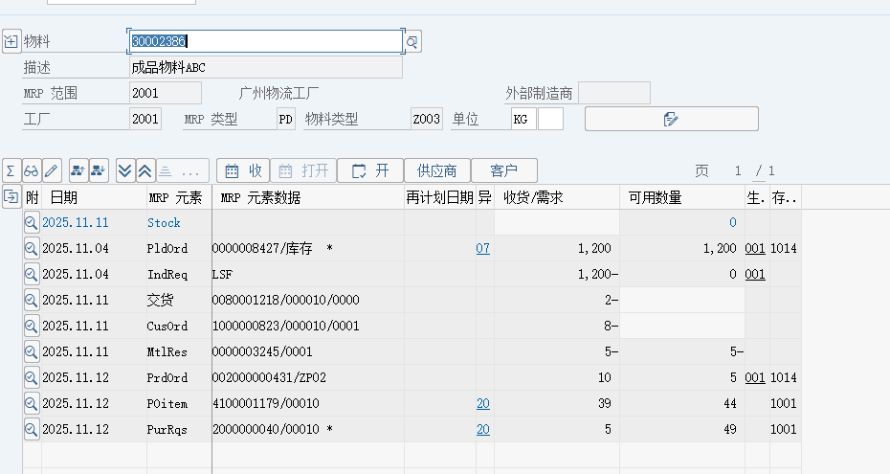Screen dimensions: 890x474
Task: Click the 日期 column header
Action: [65, 197]
